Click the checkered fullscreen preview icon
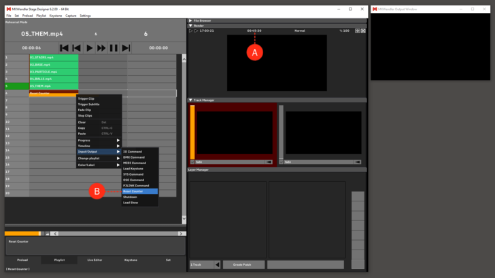Viewport: 495px width, 278px height. tap(363, 31)
